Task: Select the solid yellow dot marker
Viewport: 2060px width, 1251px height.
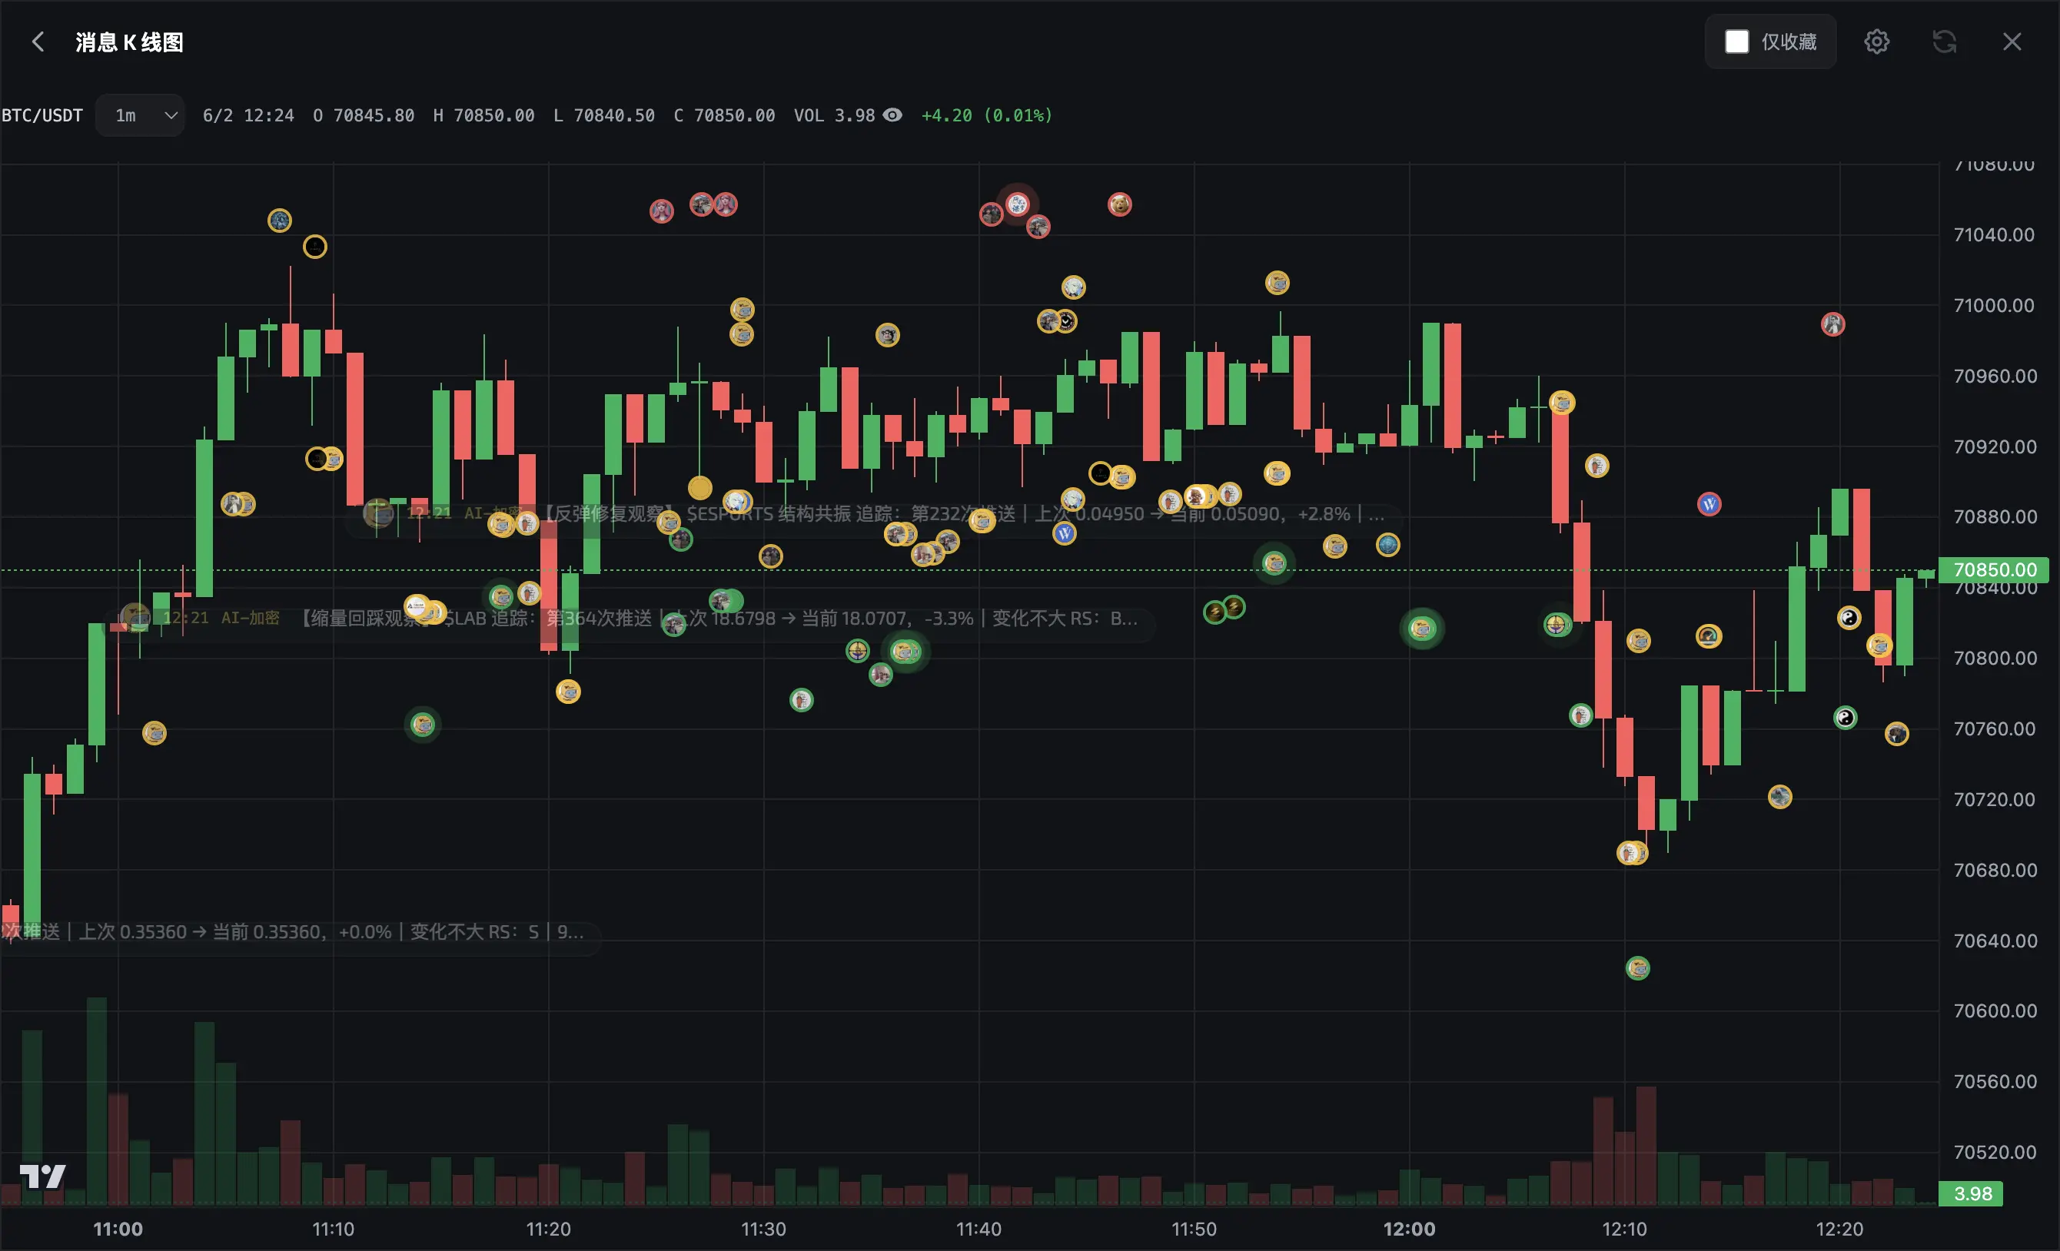Action: [699, 487]
